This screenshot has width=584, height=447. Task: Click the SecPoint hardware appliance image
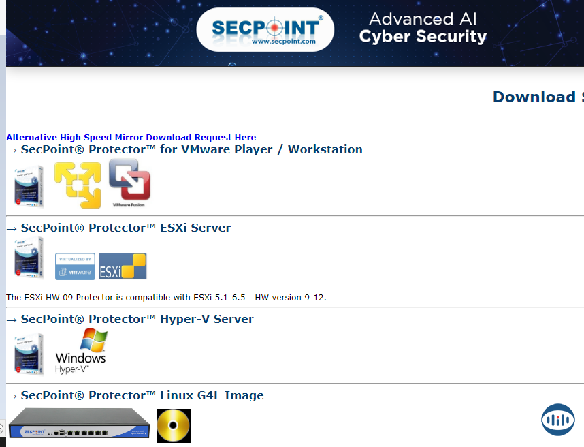79,425
